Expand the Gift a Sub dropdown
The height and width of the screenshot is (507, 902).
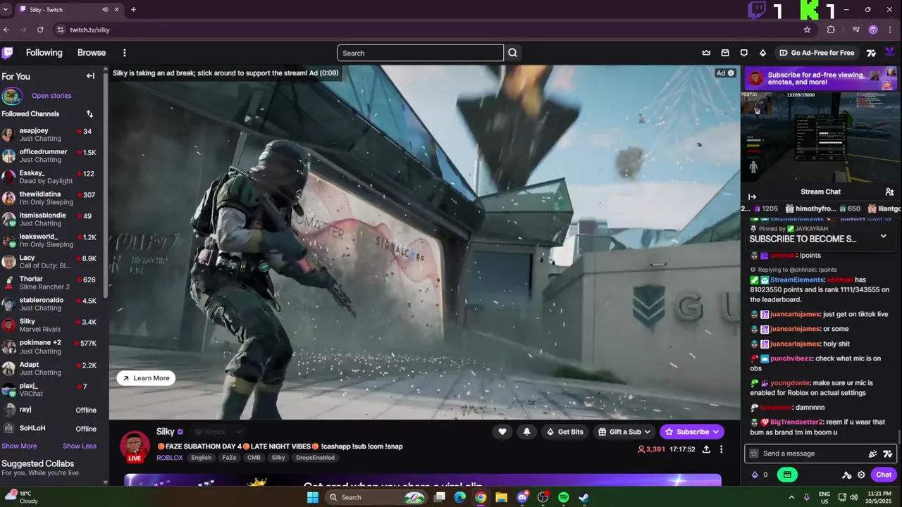click(x=647, y=432)
